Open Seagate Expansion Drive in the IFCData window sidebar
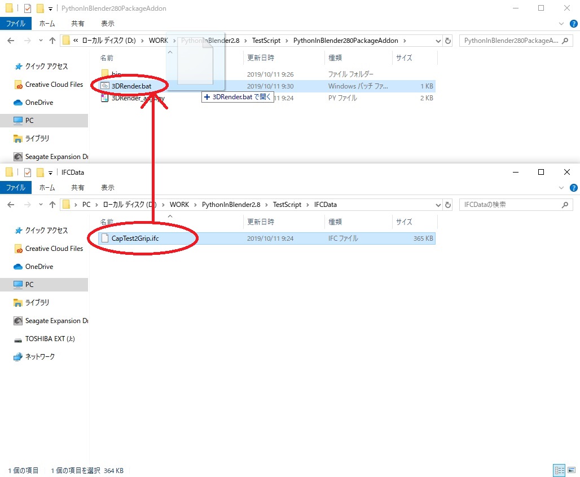The image size is (580, 477). click(x=51, y=321)
